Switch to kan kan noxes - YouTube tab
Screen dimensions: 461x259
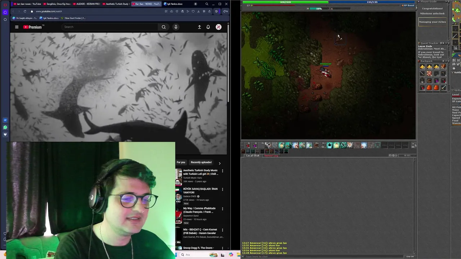point(27,4)
